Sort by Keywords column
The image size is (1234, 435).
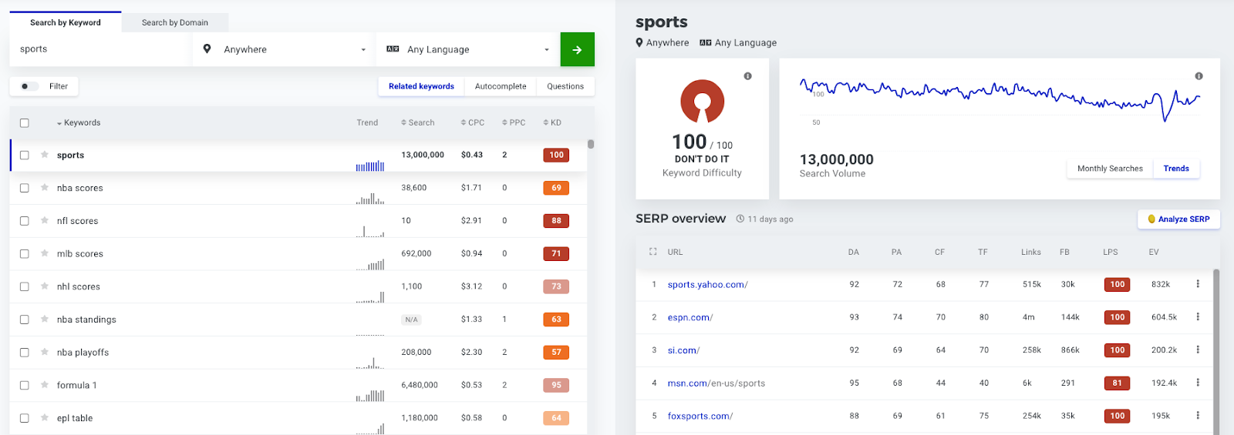tap(79, 122)
